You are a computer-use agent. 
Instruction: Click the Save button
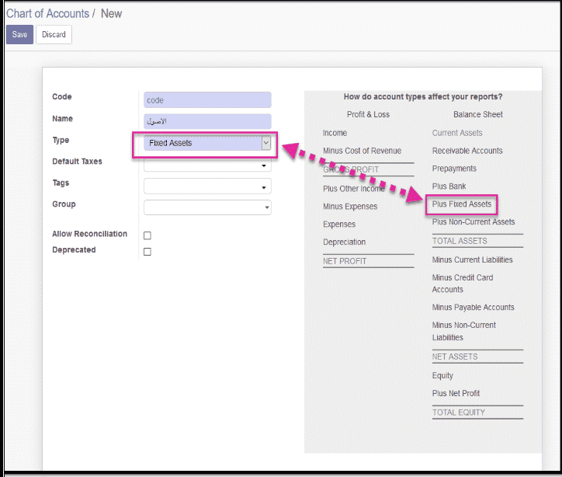click(19, 35)
